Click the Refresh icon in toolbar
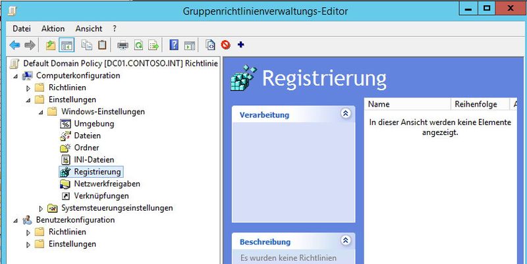The image size is (527, 264). coord(138,45)
